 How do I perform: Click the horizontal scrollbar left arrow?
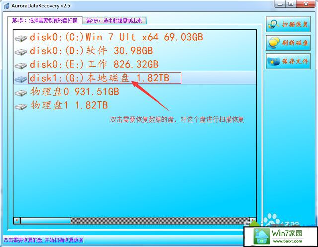17,220
